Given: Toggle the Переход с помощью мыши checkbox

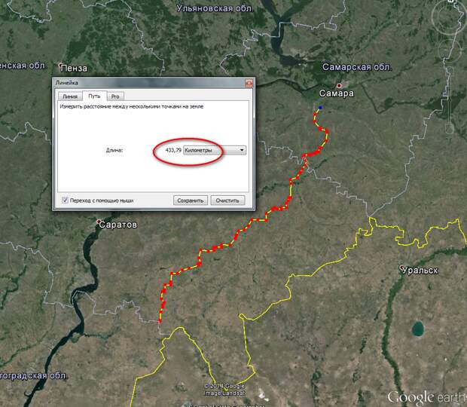Looking at the screenshot, I should click(x=65, y=200).
